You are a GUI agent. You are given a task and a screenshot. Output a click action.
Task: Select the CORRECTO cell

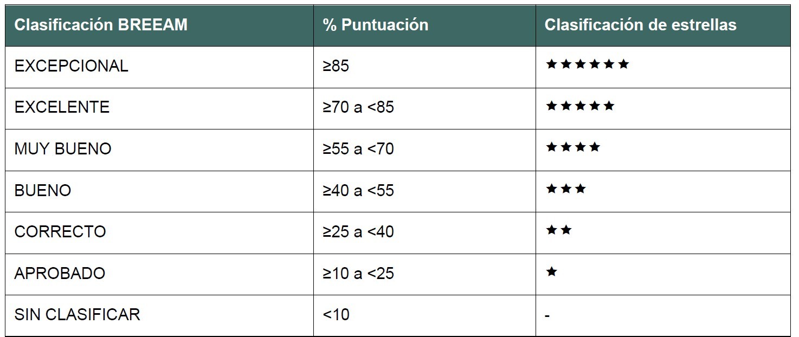click(x=159, y=233)
